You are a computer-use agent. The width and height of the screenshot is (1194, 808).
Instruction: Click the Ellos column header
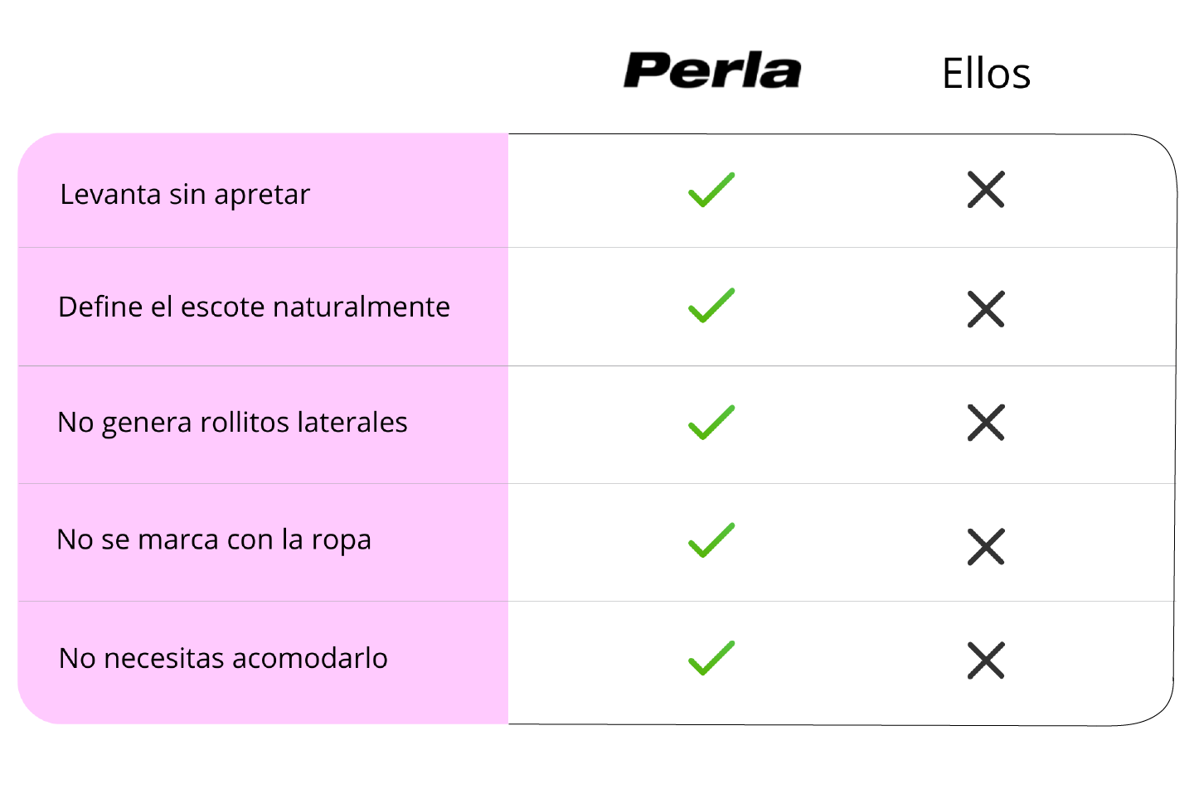986,74
